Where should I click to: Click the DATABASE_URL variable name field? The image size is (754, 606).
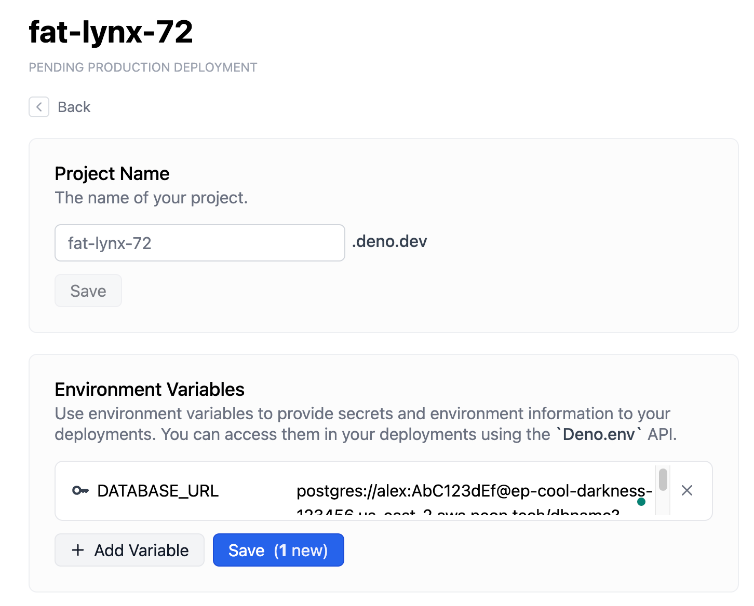coord(158,491)
